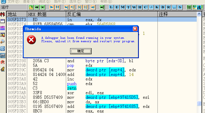Open Executable modules with E button

[x=117, y=7]
